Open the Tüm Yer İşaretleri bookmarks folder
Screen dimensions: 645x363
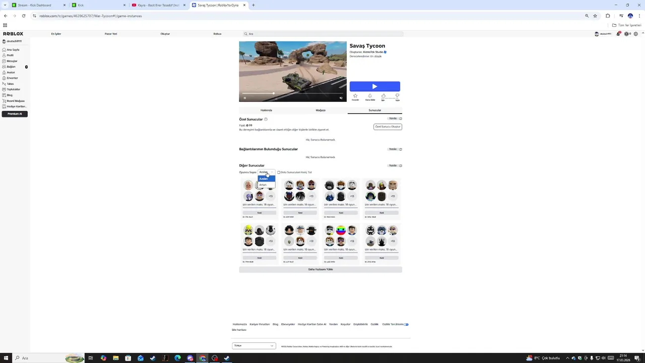[627, 25]
